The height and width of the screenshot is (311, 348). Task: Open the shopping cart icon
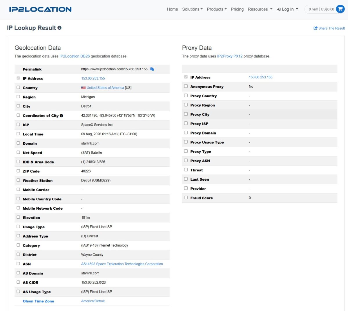click(x=340, y=9)
